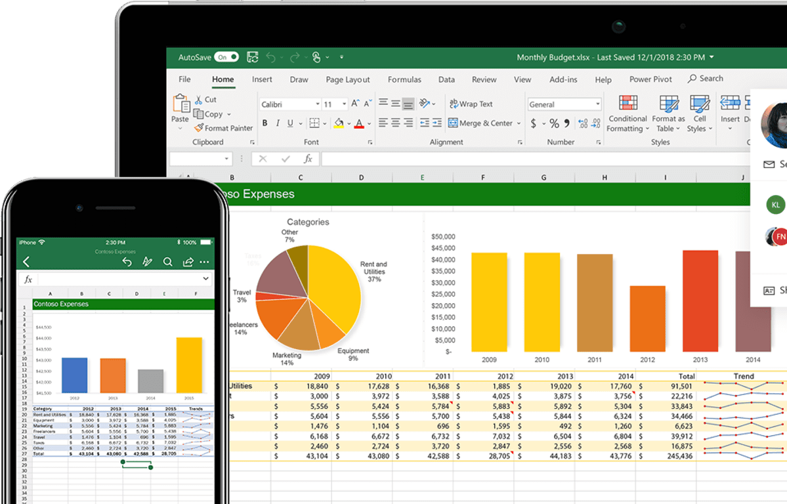
Task: Click the Wrap Text button
Action: tap(471, 104)
